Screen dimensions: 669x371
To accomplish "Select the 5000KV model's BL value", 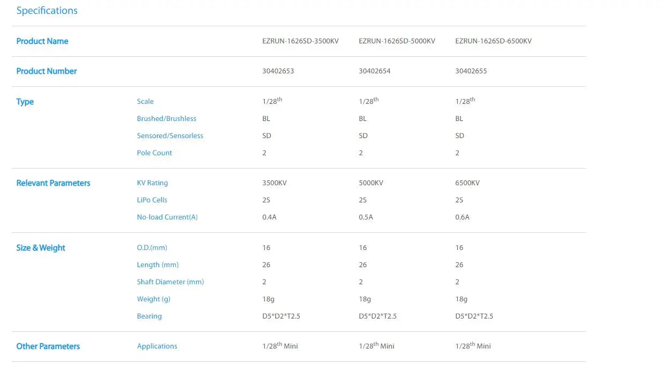I will pos(363,119).
